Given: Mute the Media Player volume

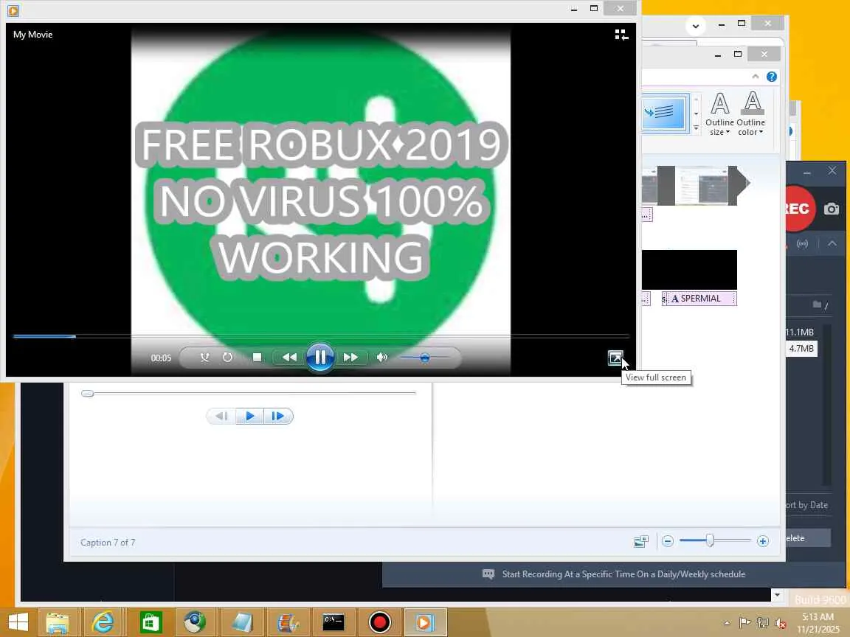Looking at the screenshot, I should pyautogui.click(x=382, y=358).
